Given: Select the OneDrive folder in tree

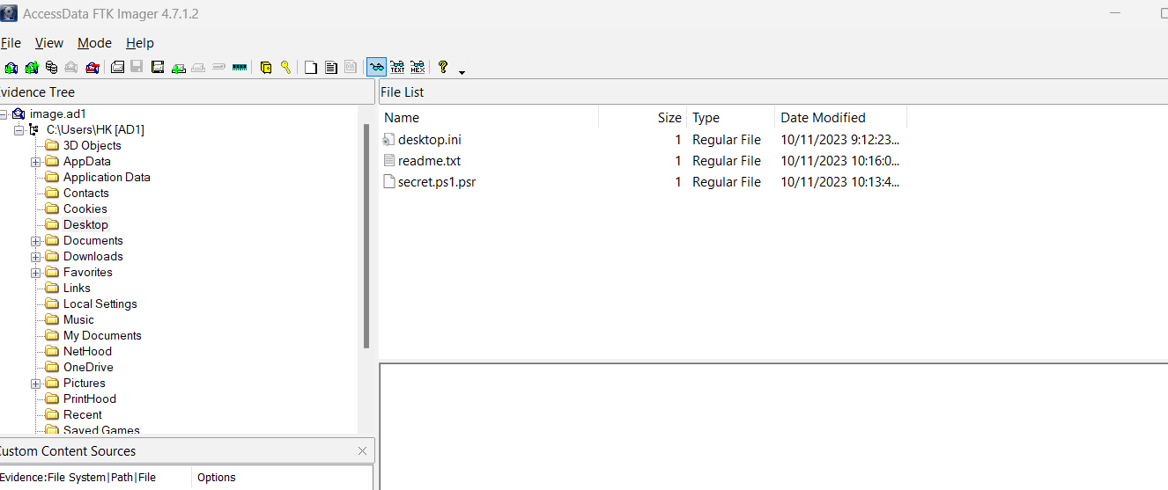Looking at the screenshot, I should [x=88, y=368].
